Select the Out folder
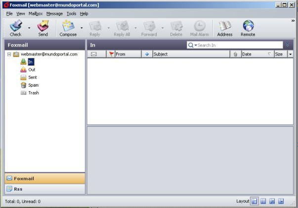Viewport: 298px width, 208px height. [32, 70]
